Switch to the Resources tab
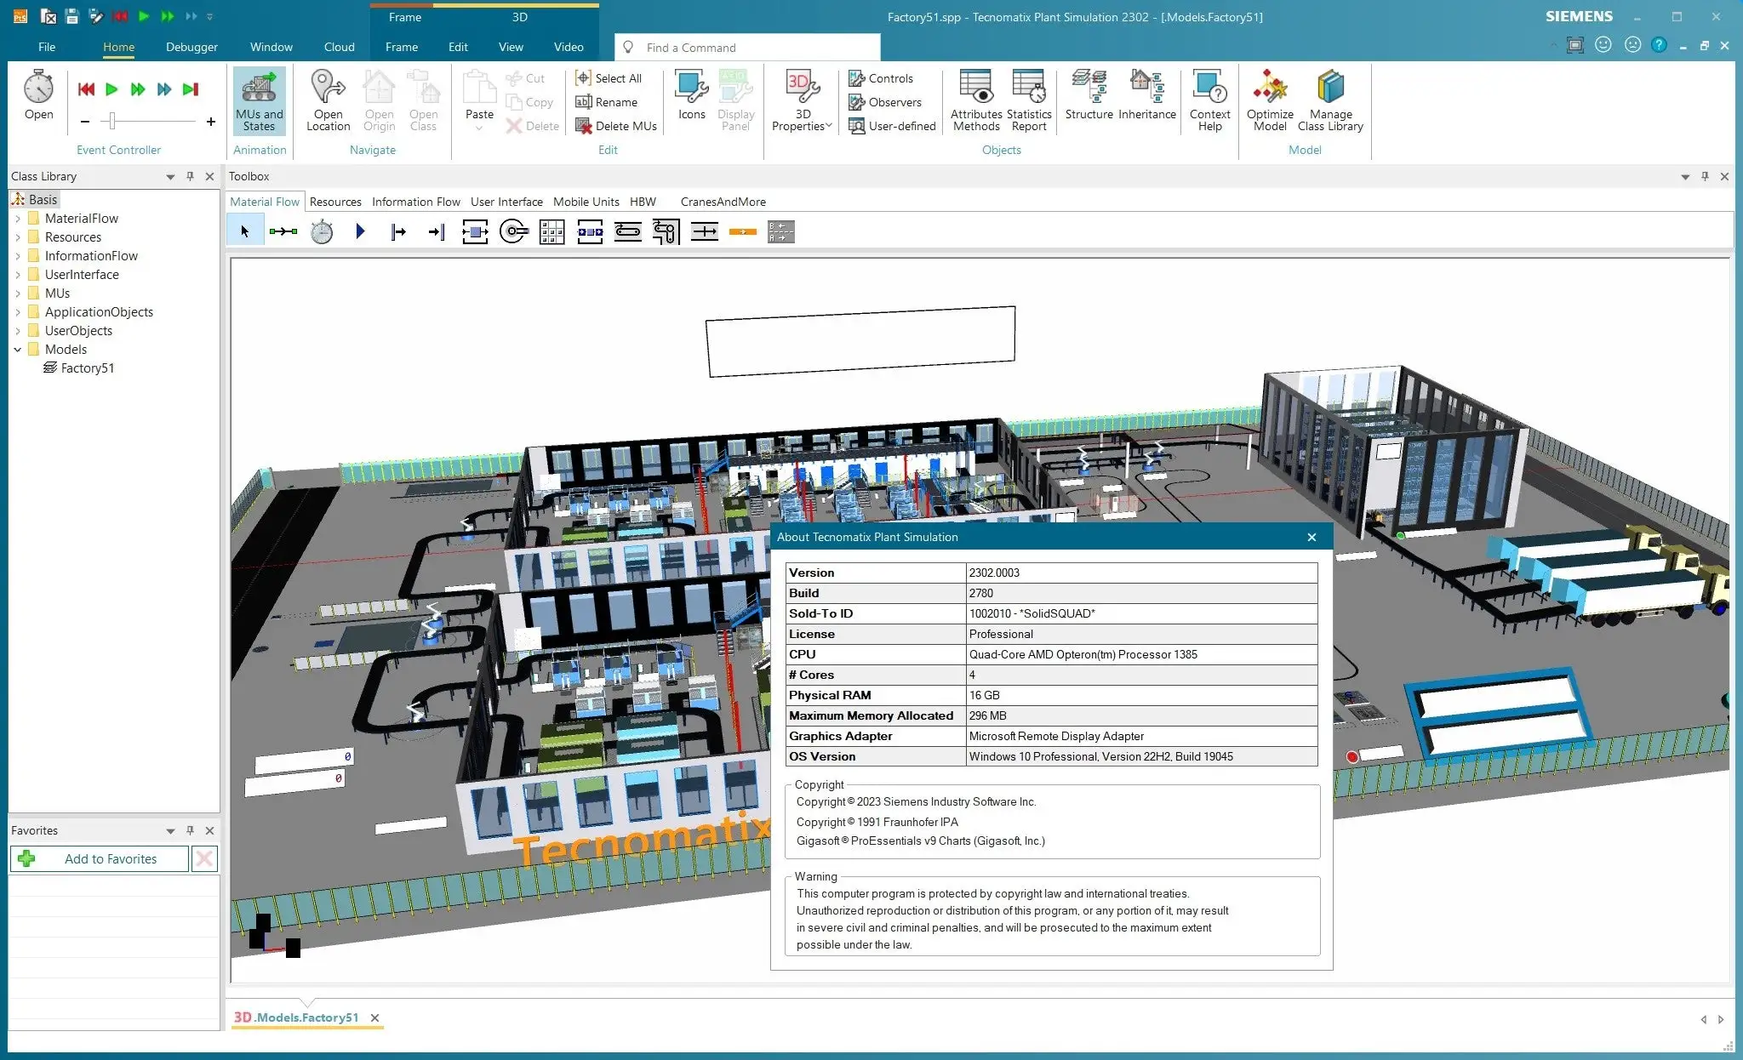 tap(334, 200)
